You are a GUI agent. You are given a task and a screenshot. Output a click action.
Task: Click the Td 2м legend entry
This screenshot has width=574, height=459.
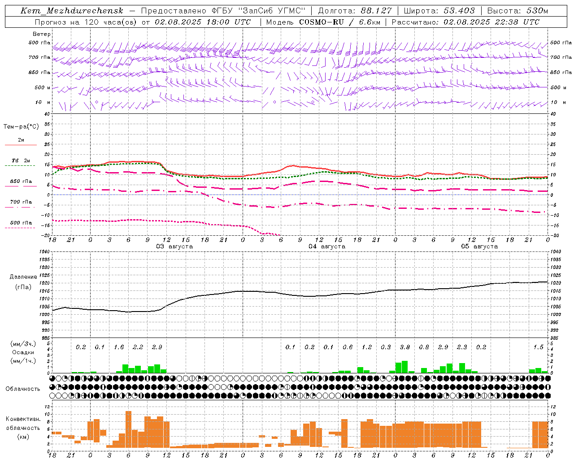click(x=21, y=160)
